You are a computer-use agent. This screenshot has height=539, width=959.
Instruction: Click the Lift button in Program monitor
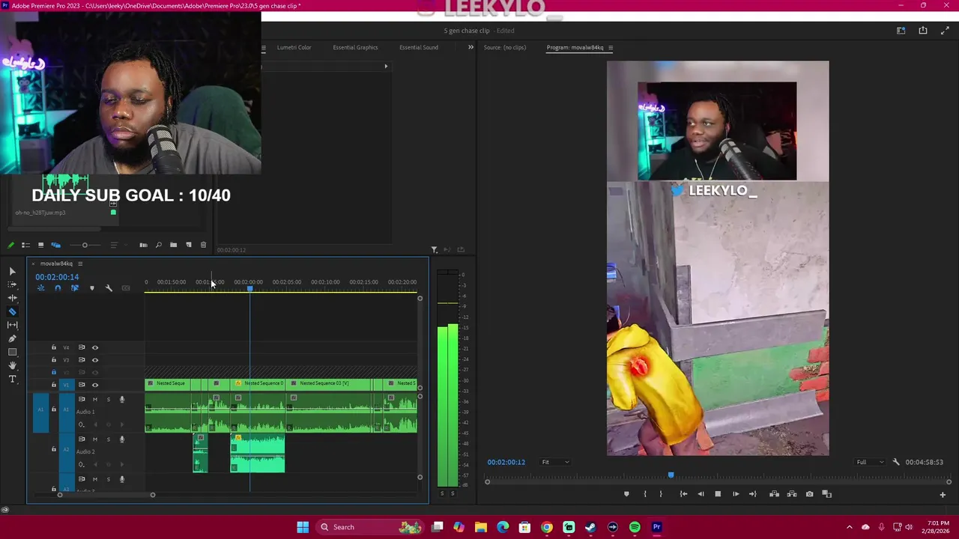(x=774, y=494)
